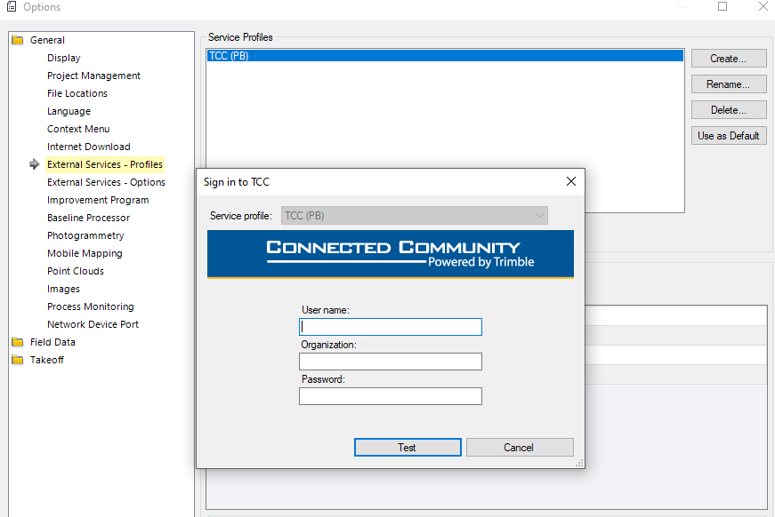Open the Language settings page
Image resolution: width=775 pixels, height=517 pixels.
pos(69,111)
